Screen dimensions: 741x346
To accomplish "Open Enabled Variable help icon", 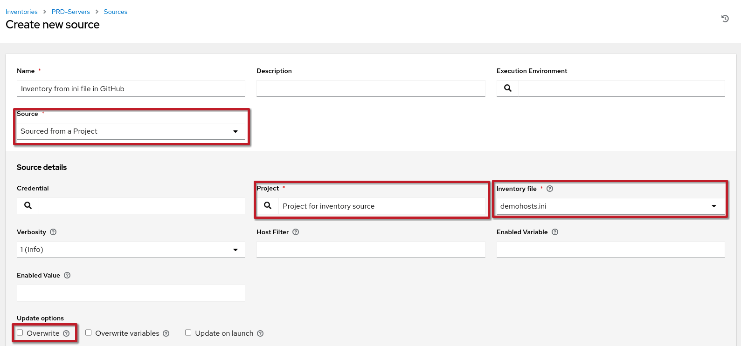I will (555, 232).
